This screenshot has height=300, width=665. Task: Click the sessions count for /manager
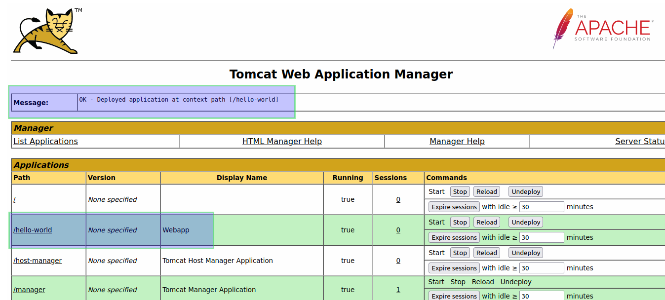398,290
